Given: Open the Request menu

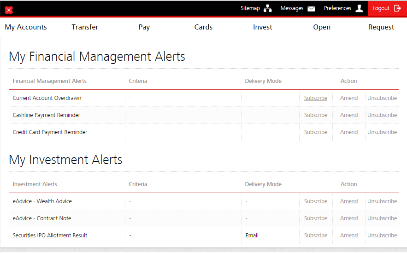Looking at the screenshot, I should coord(381,27).
